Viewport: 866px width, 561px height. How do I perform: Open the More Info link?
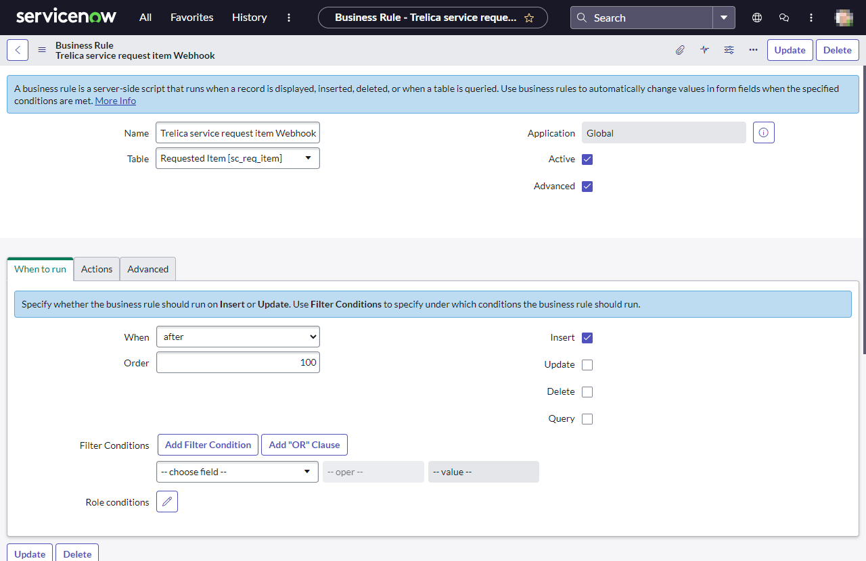pyautogui.click(x=115, y=101)
